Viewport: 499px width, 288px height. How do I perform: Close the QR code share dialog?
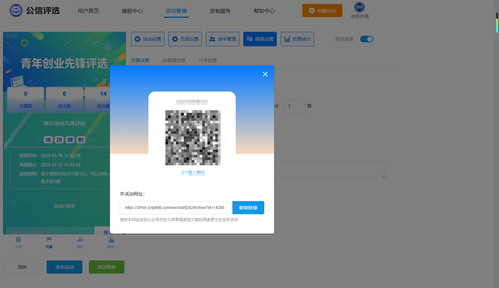pos(265,74)
